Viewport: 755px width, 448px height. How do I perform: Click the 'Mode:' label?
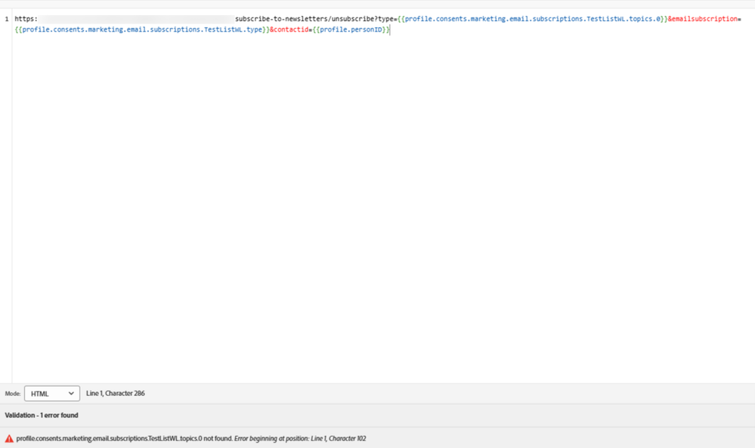13,394
